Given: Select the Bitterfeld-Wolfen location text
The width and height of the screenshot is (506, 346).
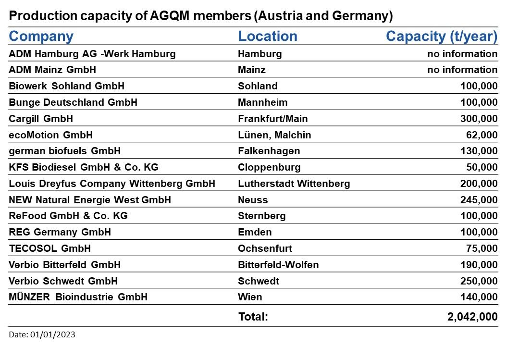Looking at the screenshot, I should pos(278,265).
